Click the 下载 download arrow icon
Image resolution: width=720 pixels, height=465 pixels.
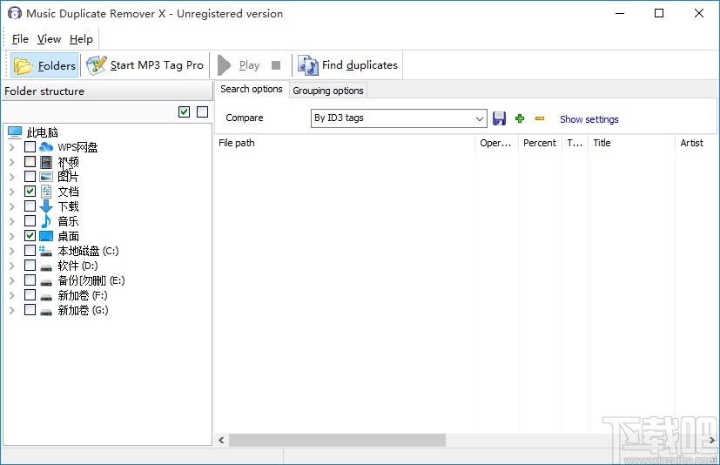pos(46,206)
